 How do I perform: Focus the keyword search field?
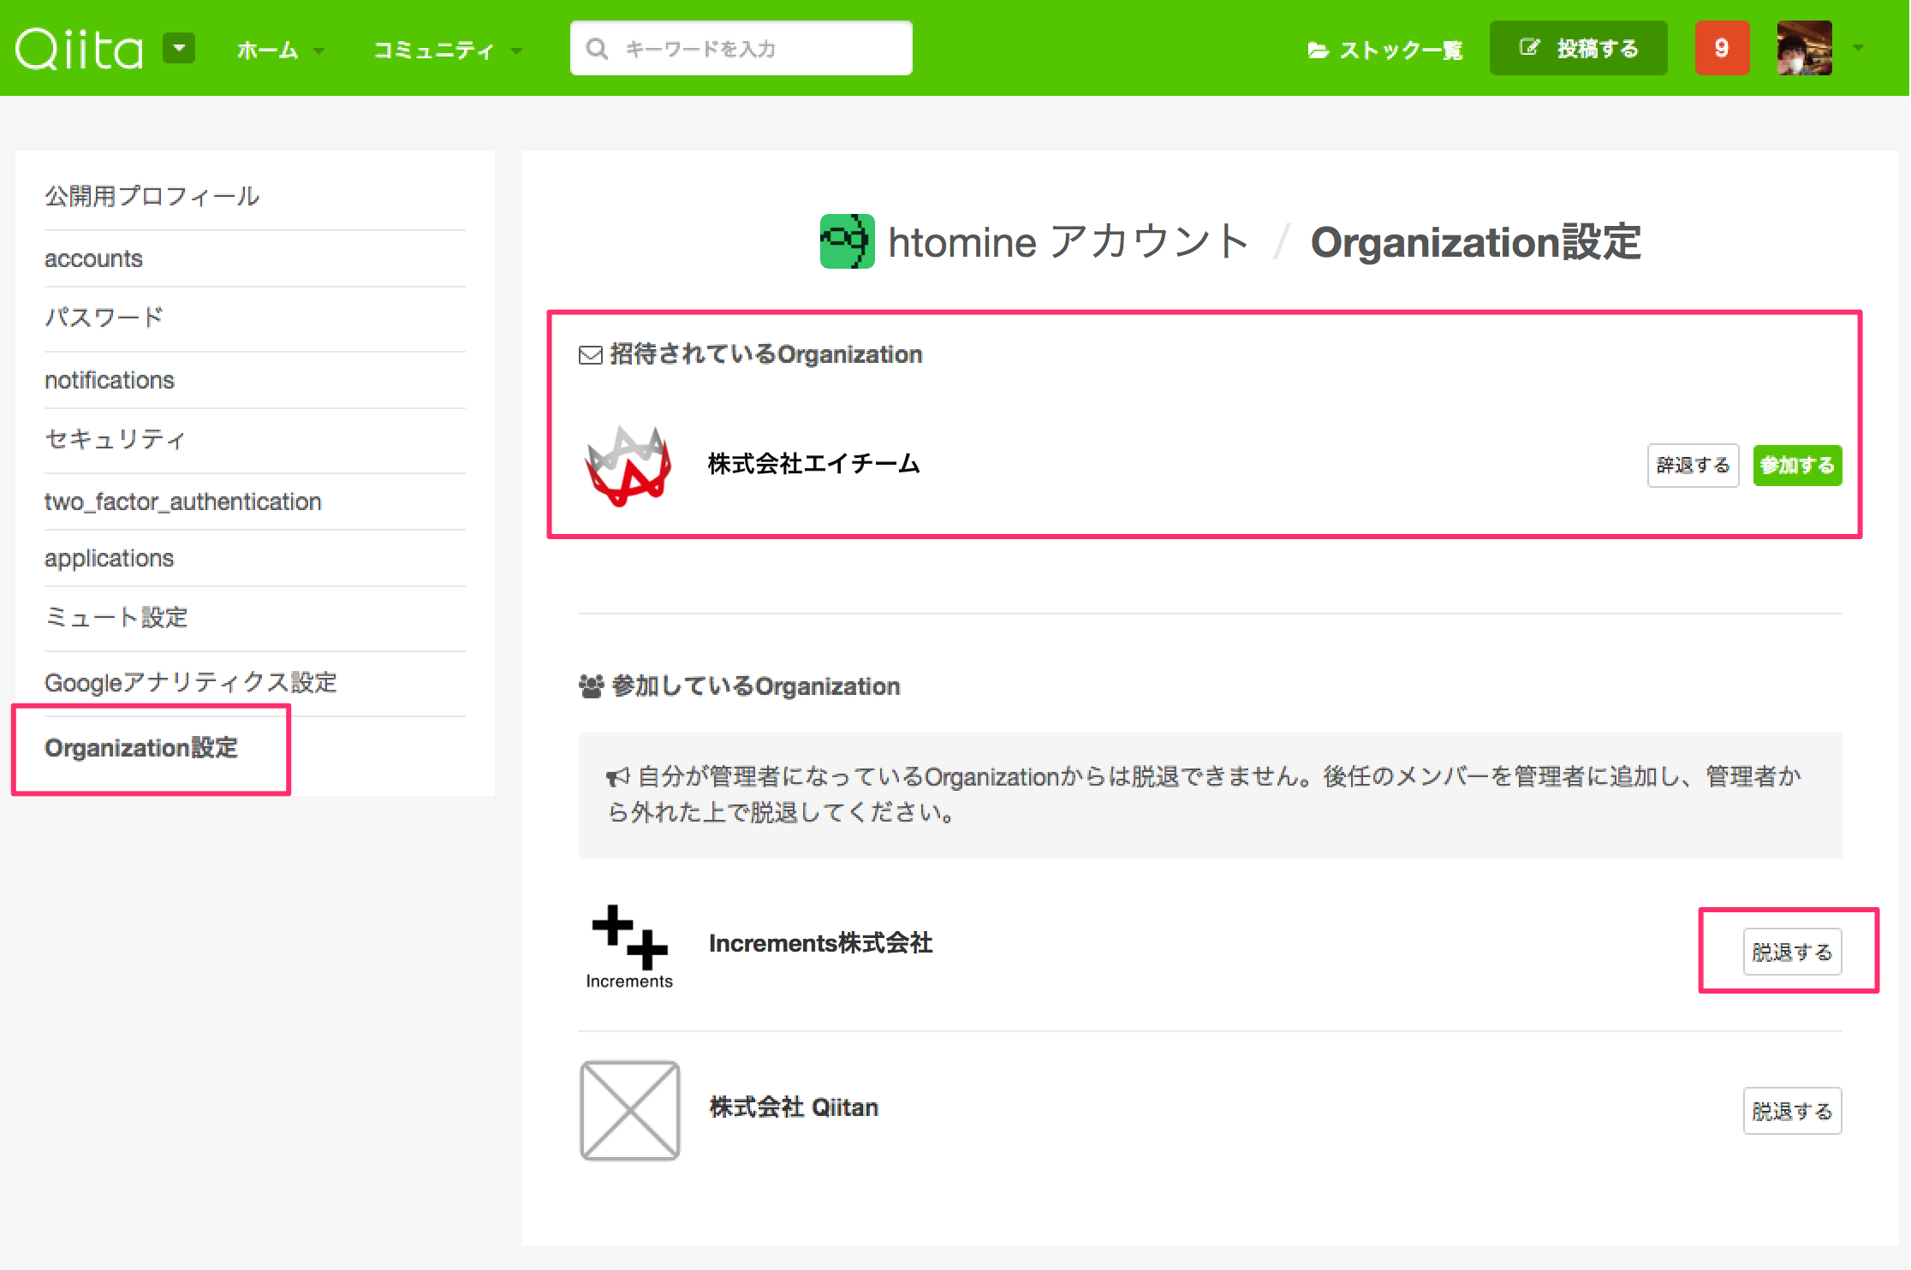coord(741,49)
